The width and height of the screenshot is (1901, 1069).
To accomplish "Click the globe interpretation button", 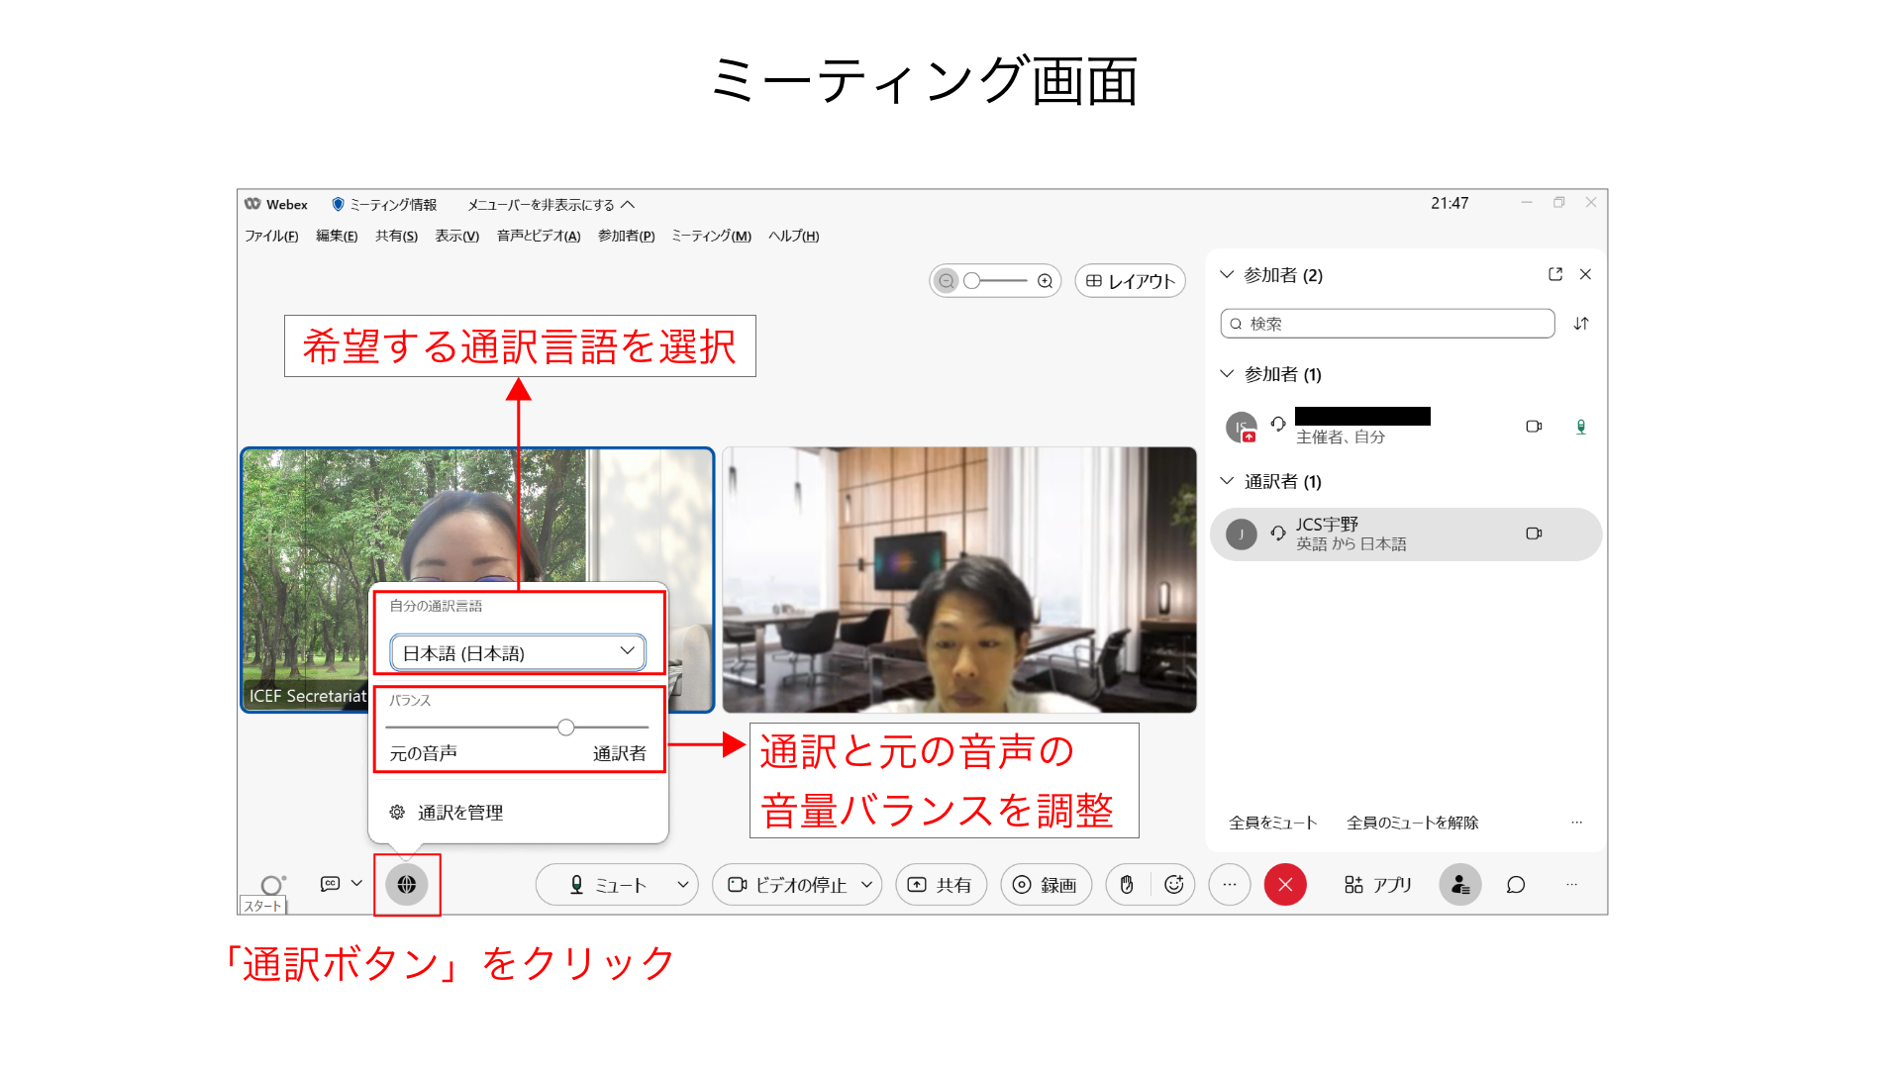I will click(x=406, y=884).
